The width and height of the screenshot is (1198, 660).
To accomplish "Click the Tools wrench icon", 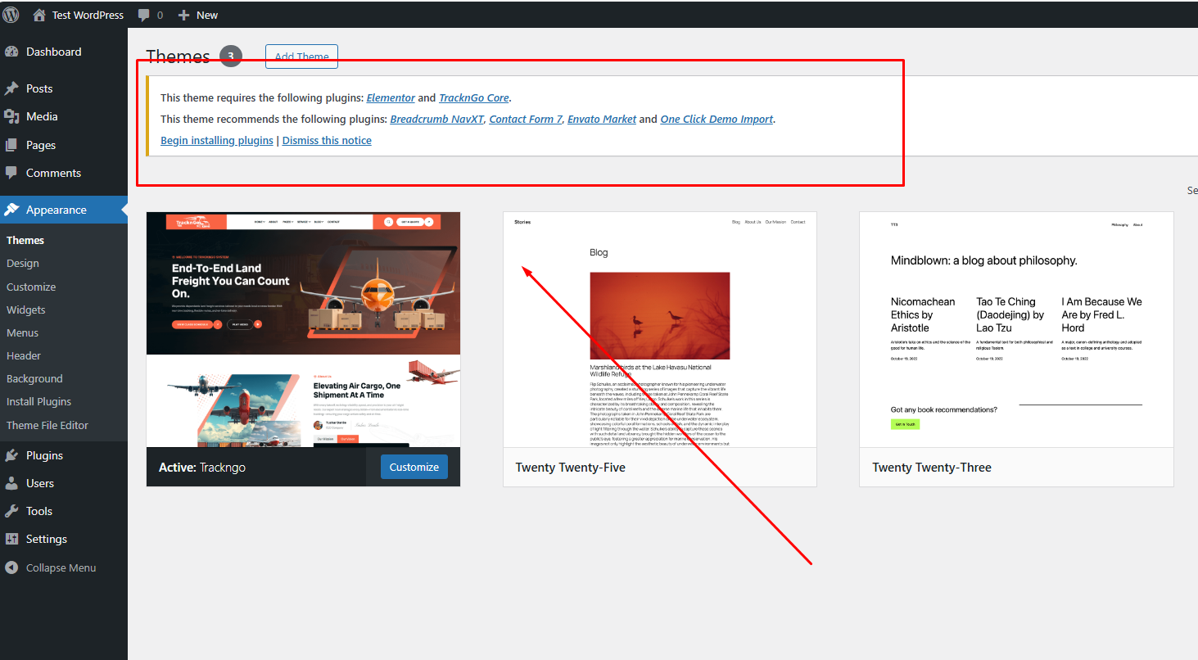I will [x=11, y=511].
